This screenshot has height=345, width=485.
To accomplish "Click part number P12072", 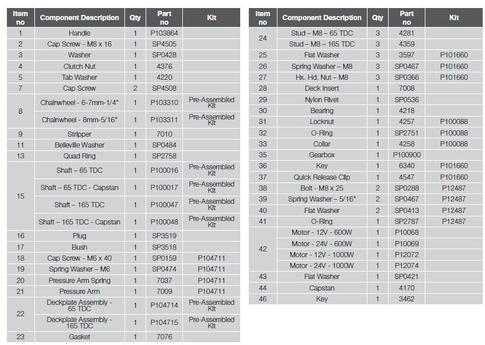I will point(406,254).
